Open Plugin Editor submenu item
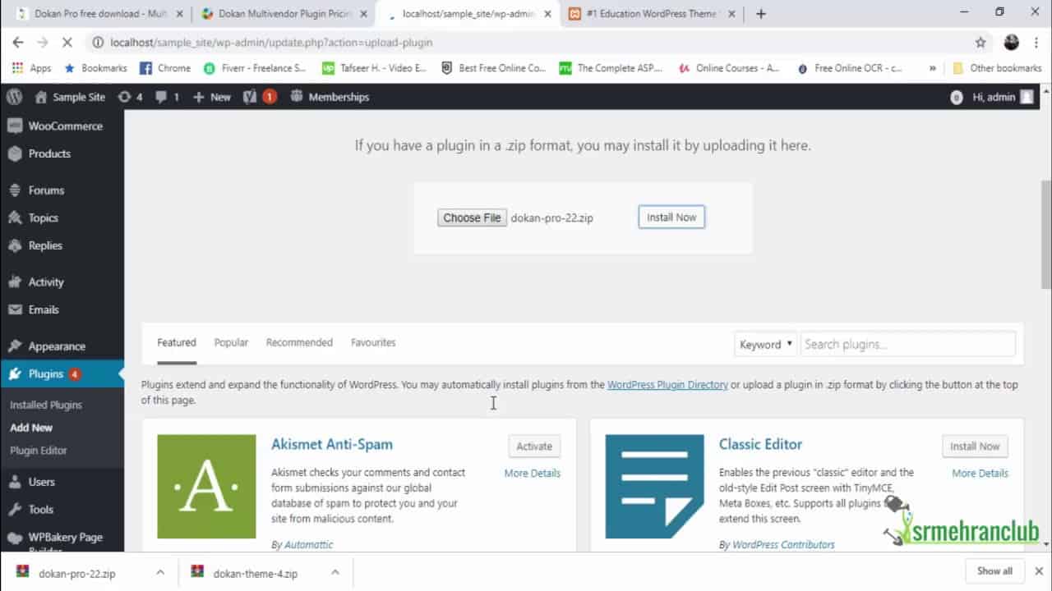Viewport: 1052px width, 591px height. click(x=39, y=451)
